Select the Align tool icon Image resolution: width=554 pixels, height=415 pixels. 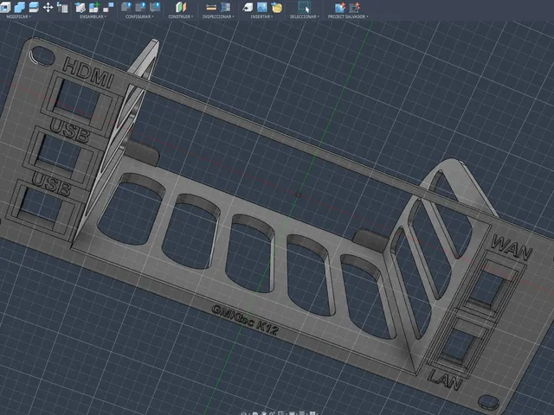pos(62,7)
